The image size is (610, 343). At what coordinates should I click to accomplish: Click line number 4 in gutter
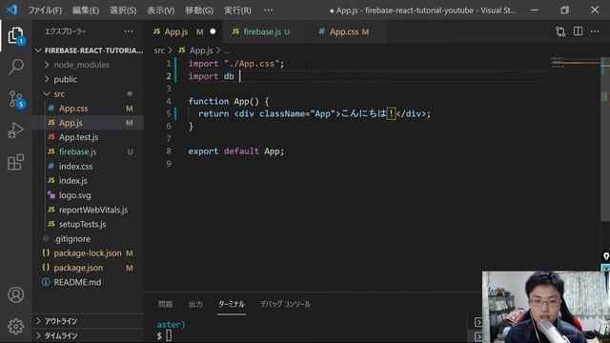pos(169,101)
